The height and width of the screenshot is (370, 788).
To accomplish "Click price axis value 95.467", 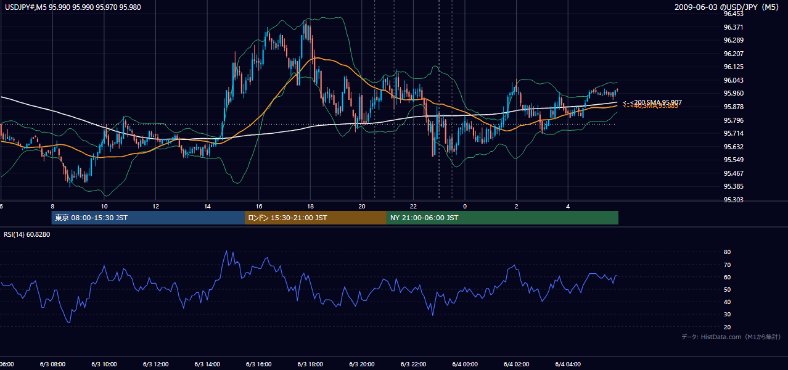I will coord(733,173).
